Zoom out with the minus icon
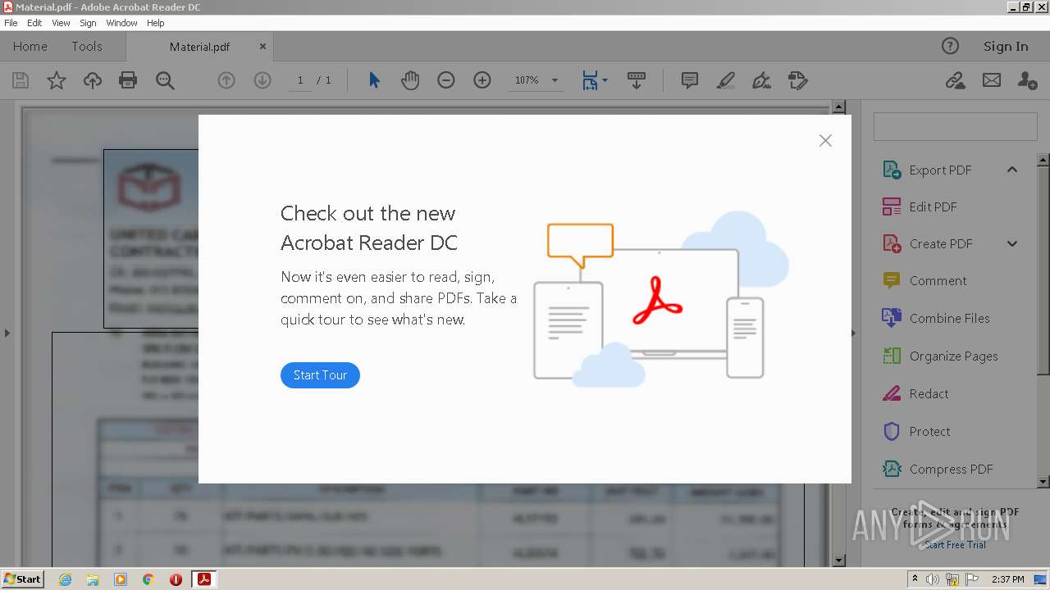Image resolution: width=1050 pixels, height=590 pixels. coord(446,80)
